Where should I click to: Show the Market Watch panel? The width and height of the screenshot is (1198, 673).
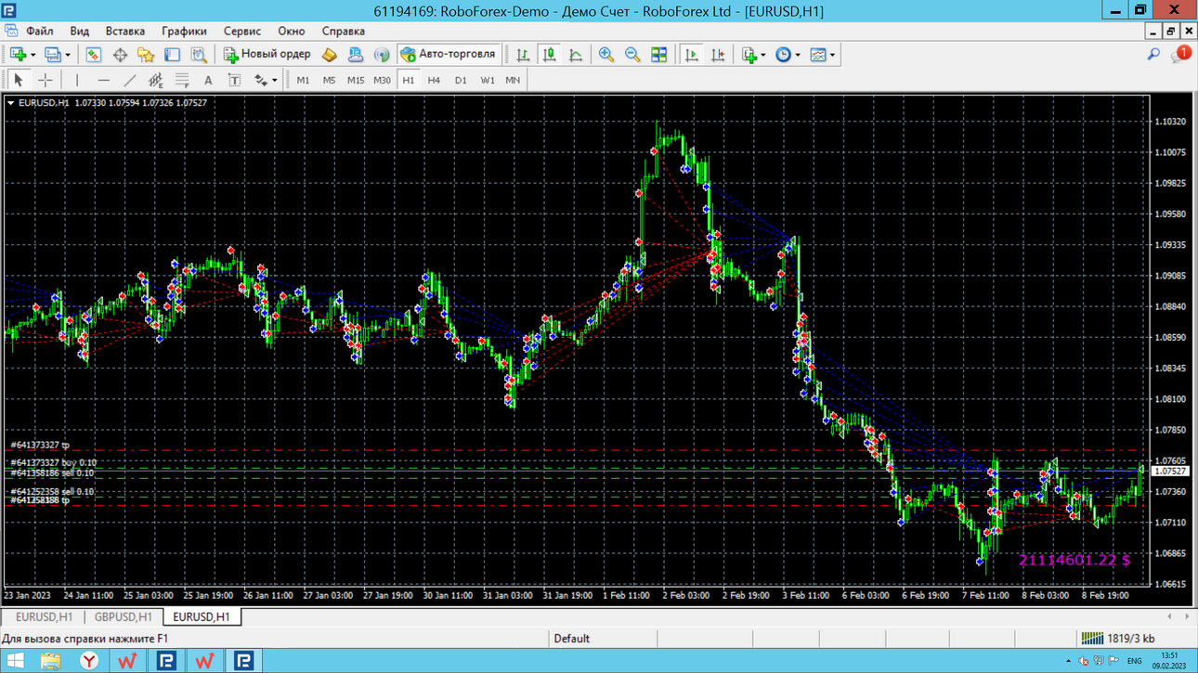tap(93, 55)
